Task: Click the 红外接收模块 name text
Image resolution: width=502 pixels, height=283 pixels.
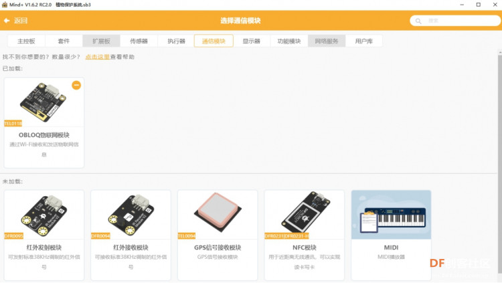Action: pos(131,248)
